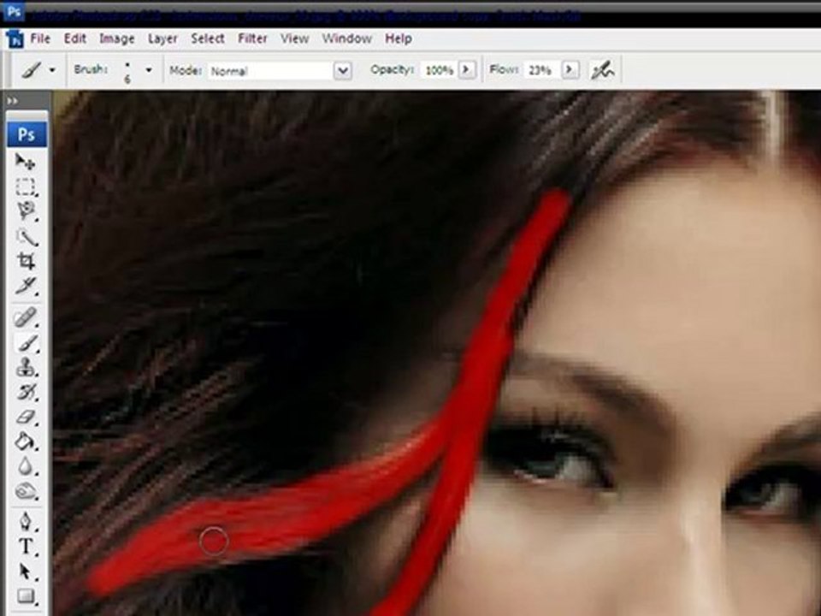Select the Eraser tool
The width and height of the screenshot is (821, 616).
(25, 417)
